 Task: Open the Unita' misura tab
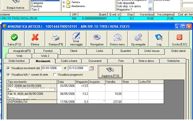152,51
